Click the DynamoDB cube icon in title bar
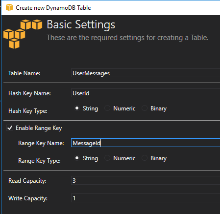This screenshot has width=220, height=214. (x=9, y=7)
